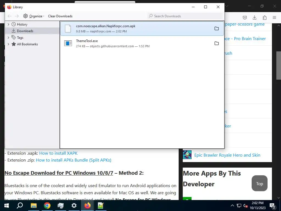Image resolution: width=281 pixels, height=211 pixels.
Task: Expand the Tags tree node
Action: tap(9, 37)
